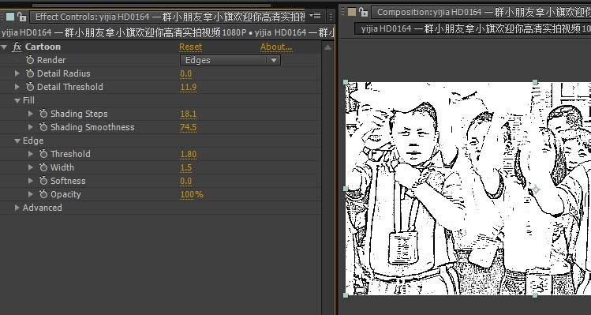Click the layer anchor point marker
The height and width of the screenshot is (315, 591).
(x=535, y=189)
